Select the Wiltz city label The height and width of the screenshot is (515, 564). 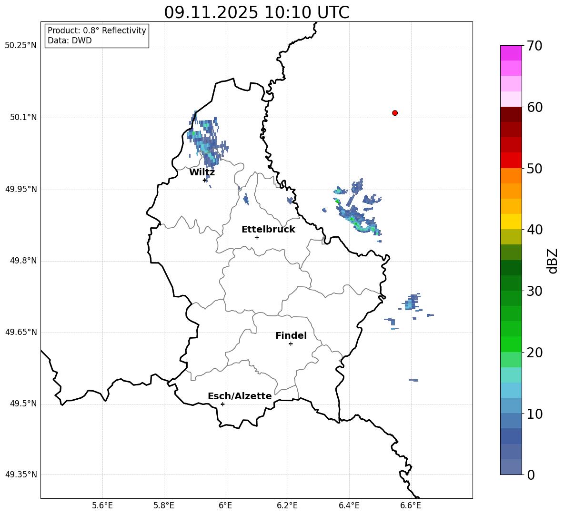coord(202,172)
